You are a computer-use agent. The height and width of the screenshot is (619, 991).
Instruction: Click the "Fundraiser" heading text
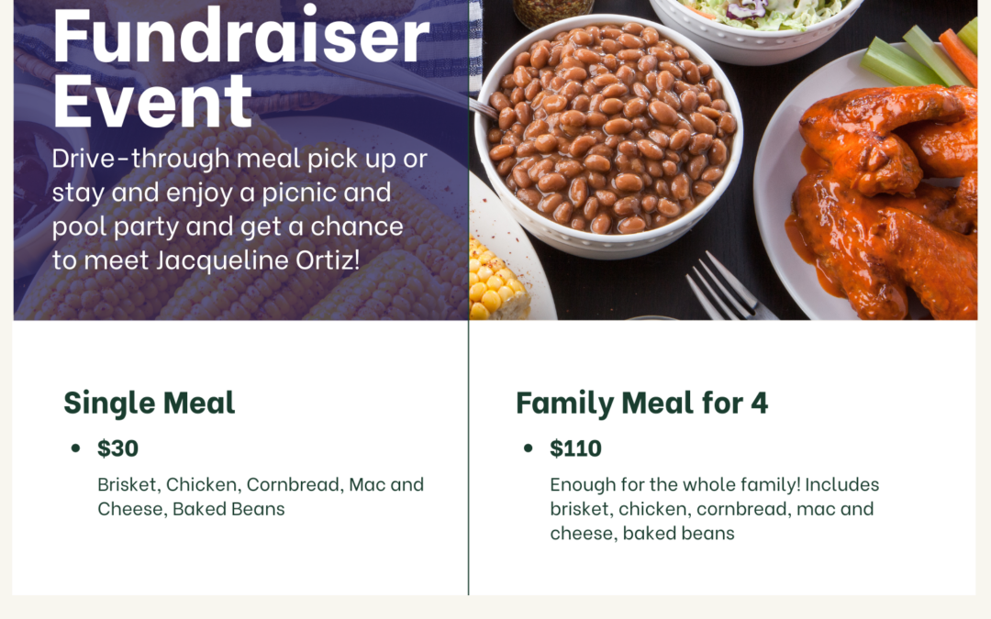tap(240, 35)
